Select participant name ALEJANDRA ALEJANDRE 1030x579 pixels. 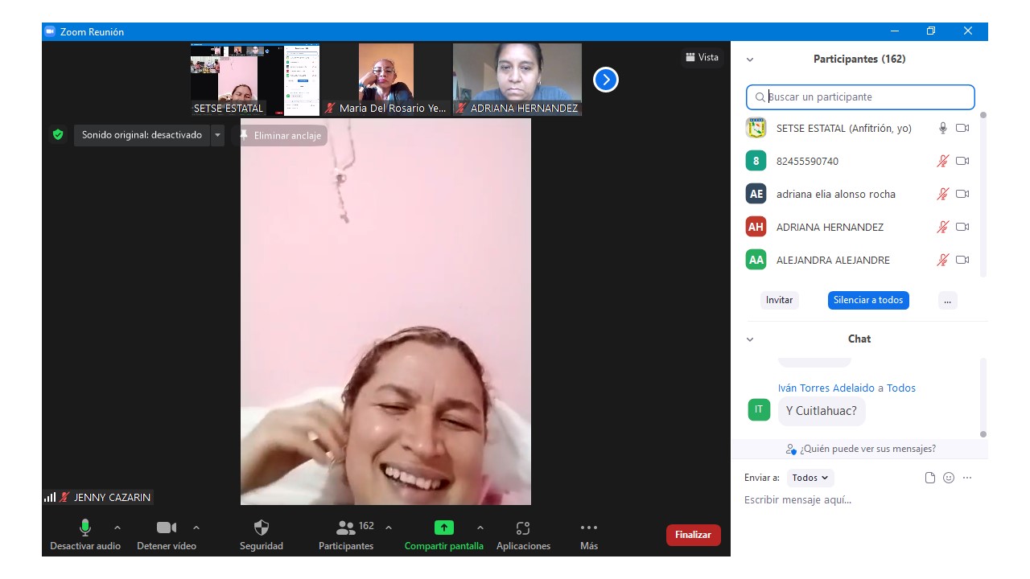coord(833,260)
